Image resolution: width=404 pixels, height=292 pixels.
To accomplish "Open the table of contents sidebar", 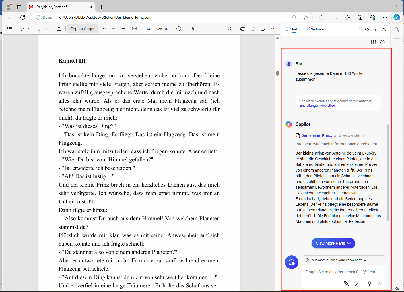I will point(10,29).
